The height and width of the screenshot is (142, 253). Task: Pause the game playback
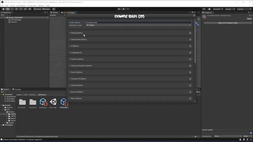124,9
